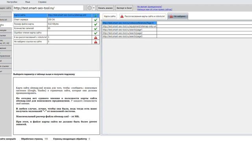Image resolution: width=252 pixels, height=141 pixels.
Task: Click the red warning icon for рассогласований с robots.txt
Action: (96, 38)
